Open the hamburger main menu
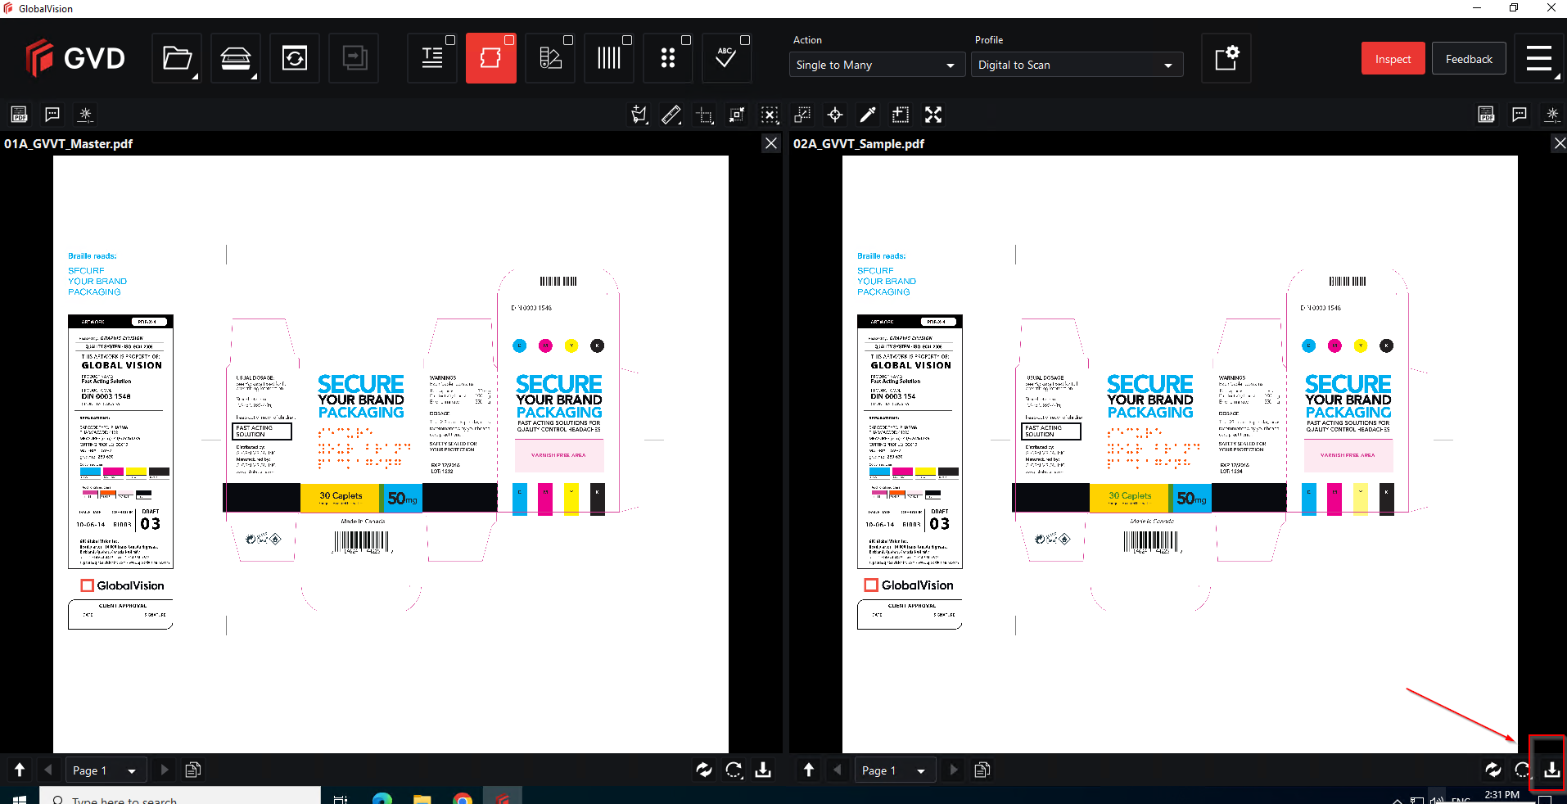The image size is (1567, 804). (1539, 58)
